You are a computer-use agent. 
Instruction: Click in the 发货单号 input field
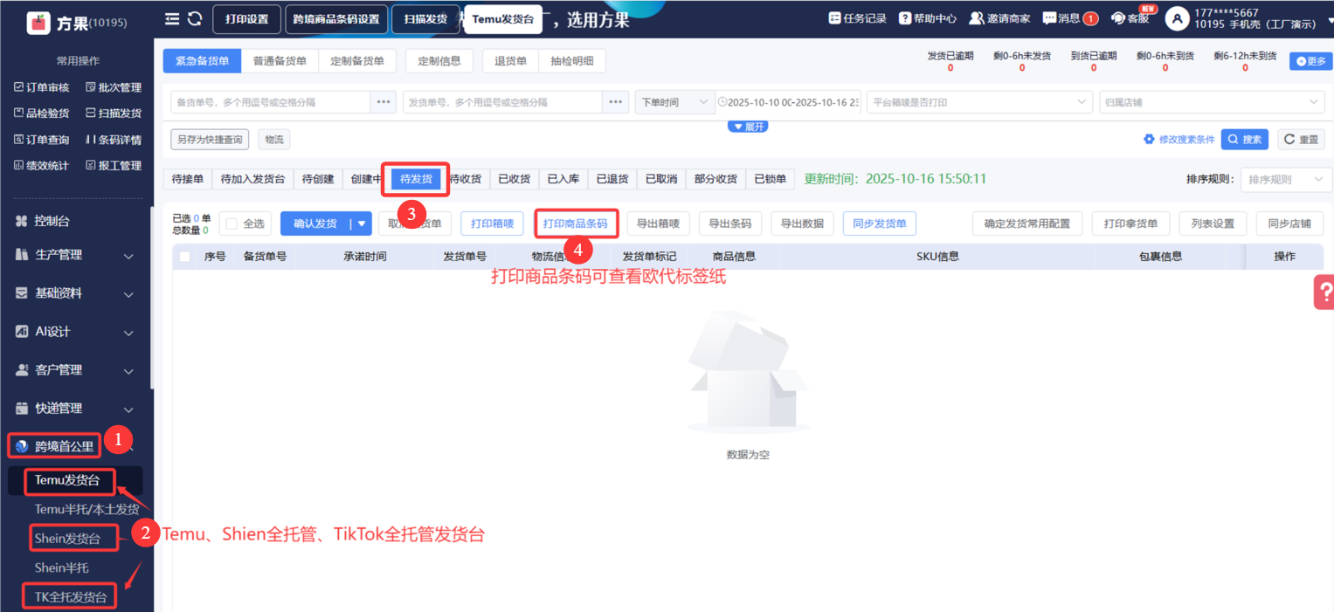pos(503,102)
